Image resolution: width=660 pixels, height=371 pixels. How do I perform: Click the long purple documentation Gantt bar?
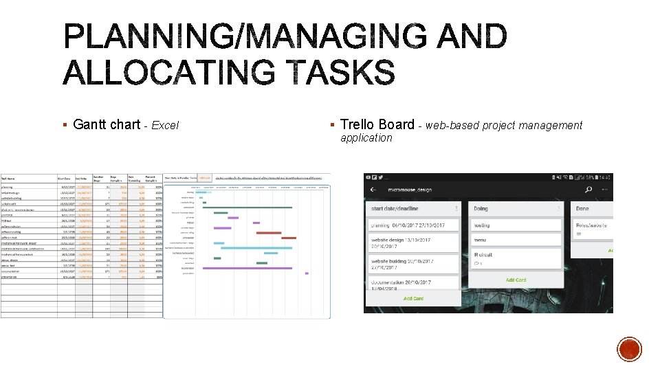[x=247, y=268]
